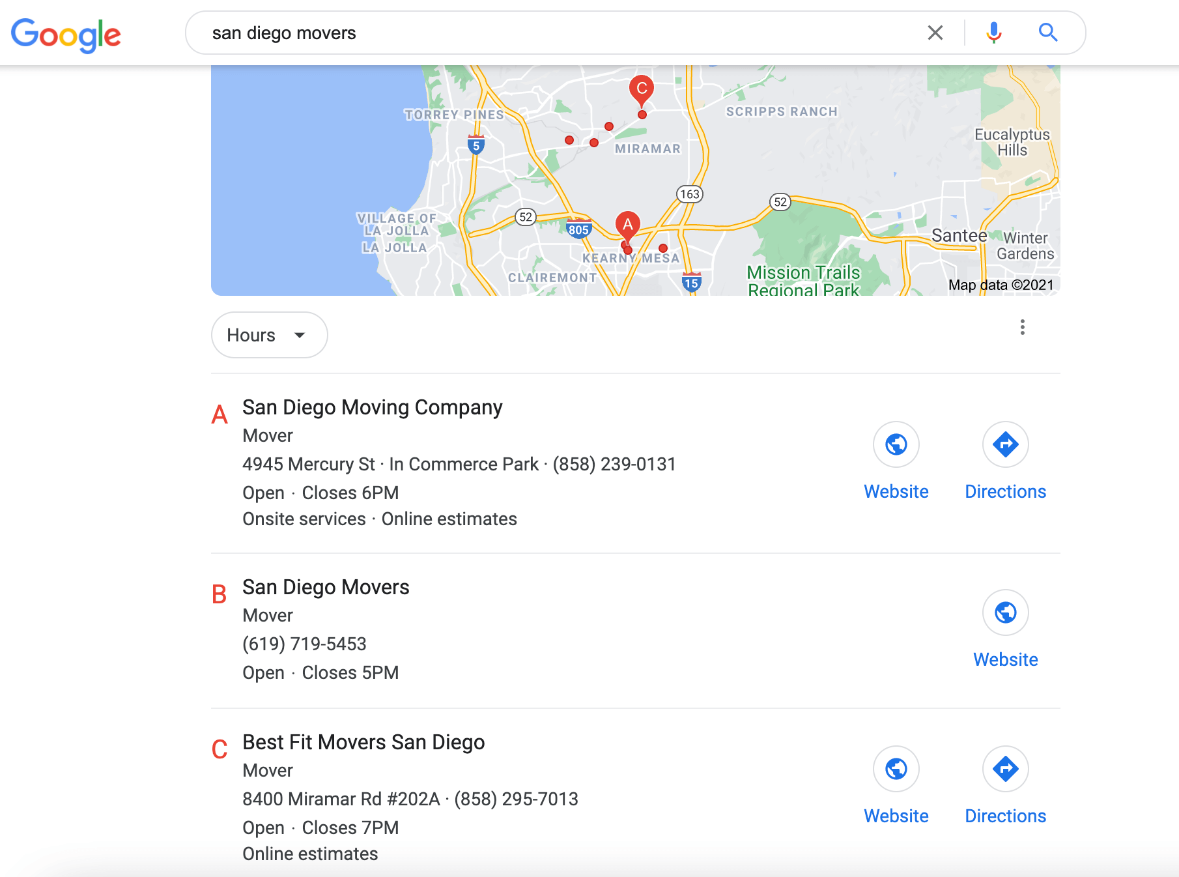This screenshot has width=1179, height=877.
Task: Click the phone number of Best Fit Movers
Action: pos(515,799)
